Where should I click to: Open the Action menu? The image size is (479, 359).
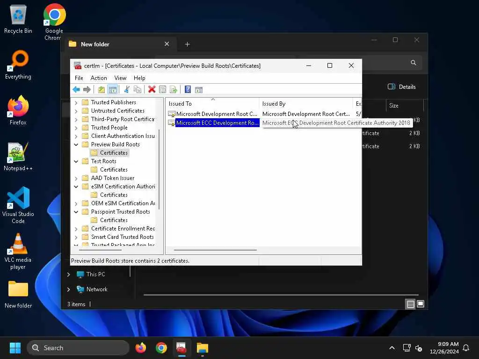click(x=99, y=78)
